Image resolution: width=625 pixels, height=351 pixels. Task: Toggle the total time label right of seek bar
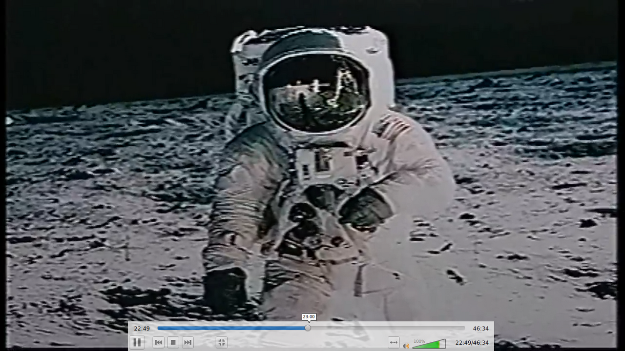click(480, 329)
